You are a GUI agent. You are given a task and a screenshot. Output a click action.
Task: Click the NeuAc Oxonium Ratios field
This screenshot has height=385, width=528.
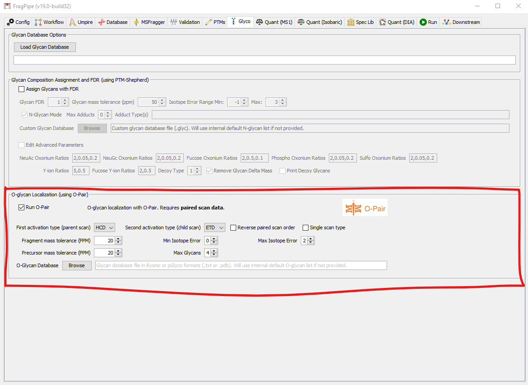tap(86, 158)
